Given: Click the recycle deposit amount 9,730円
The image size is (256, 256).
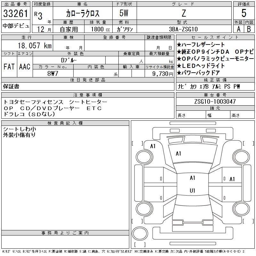Looking at the screenshot, I should (x=159, y=74).
